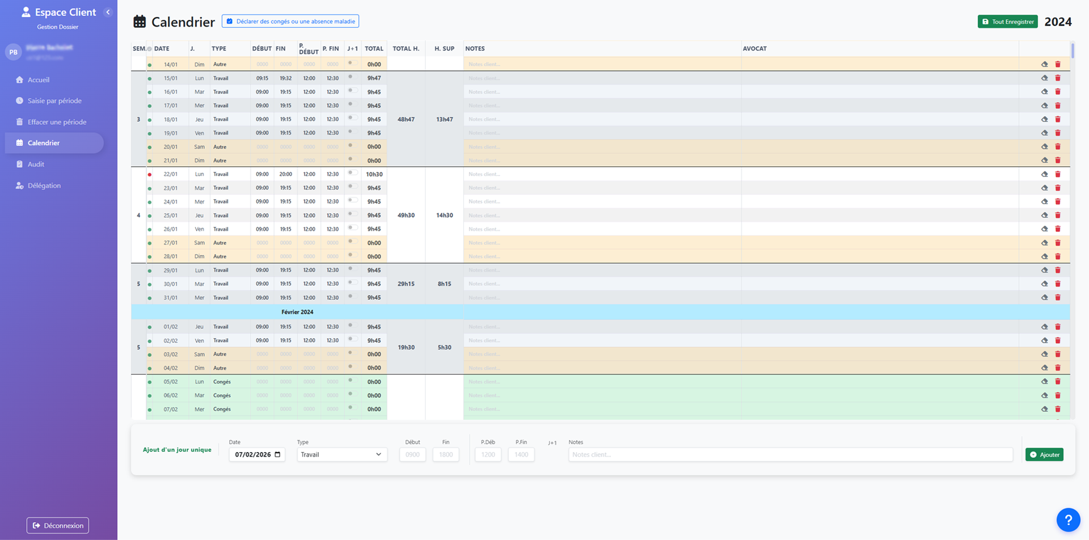Collapse the sidebar with the chevron button
1089x540 pixels.
click(108, 12)
